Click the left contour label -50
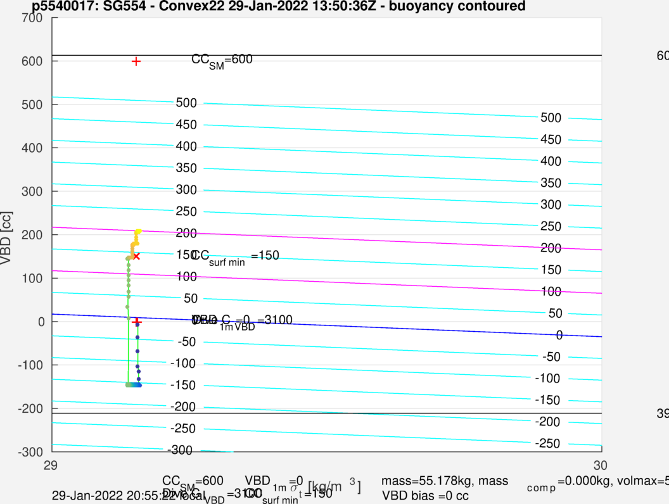The height and width of the screenshot is (504, 669). (x=187, y=342)
